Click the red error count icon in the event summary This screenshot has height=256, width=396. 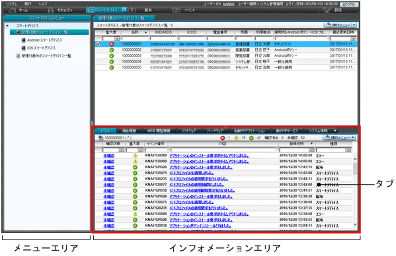point(223,138)
